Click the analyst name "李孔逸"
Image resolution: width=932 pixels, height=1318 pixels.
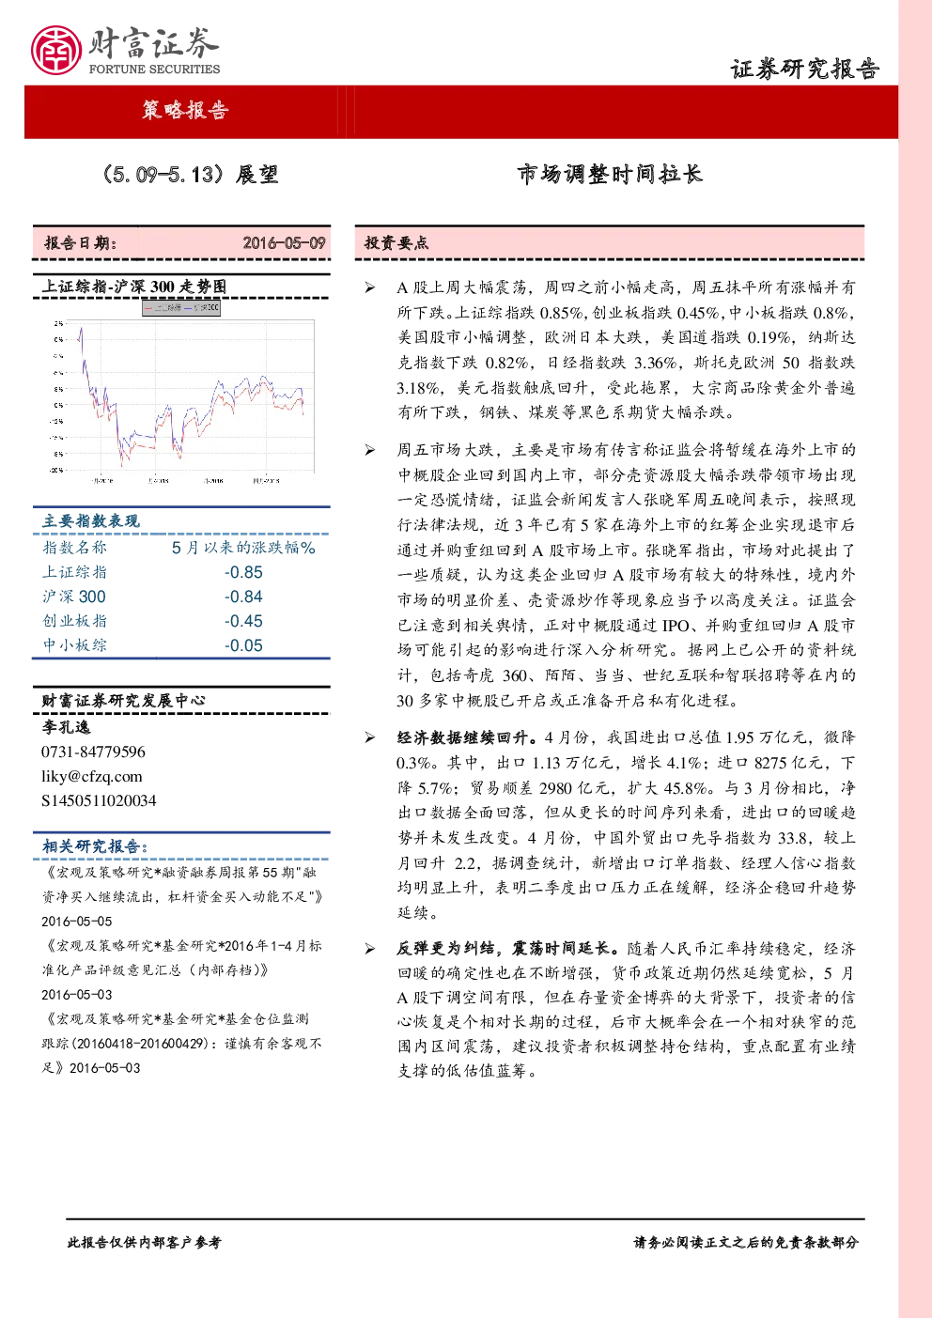tap(66, 727)
